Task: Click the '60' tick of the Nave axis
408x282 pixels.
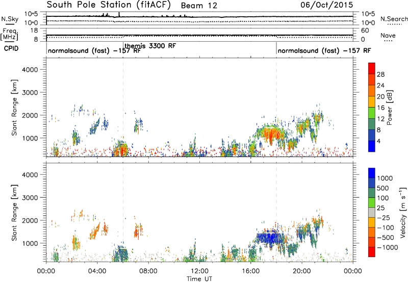Action: pos(365,31)
